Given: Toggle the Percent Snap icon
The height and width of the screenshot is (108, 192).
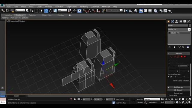Looking at the screenshot, I should point(94,11).
